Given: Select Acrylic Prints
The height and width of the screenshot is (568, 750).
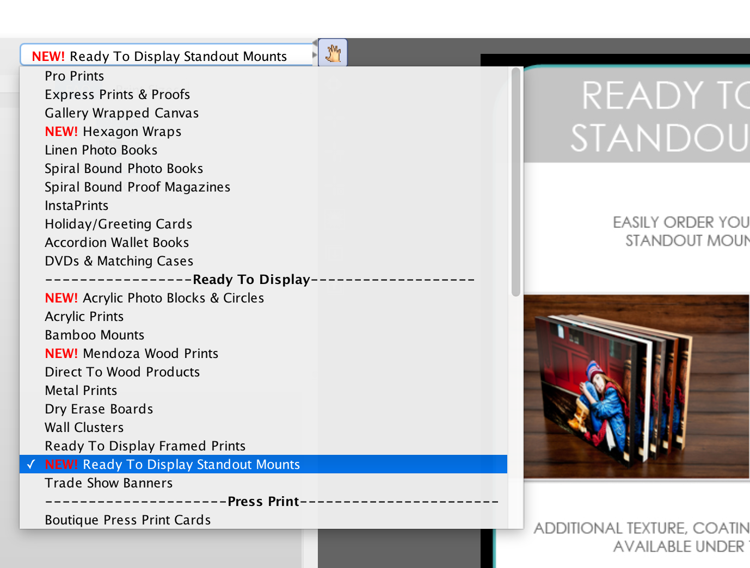Looking at the screenshot, I should [263, 317].
